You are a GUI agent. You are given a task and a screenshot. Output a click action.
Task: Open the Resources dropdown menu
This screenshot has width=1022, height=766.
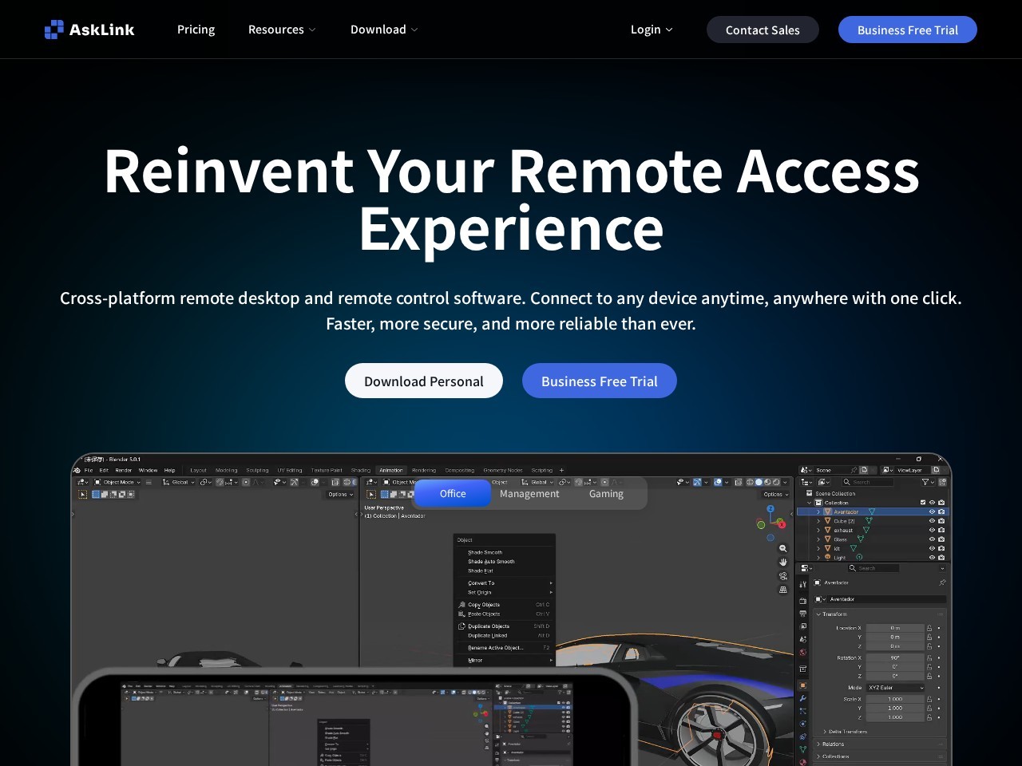[282, 30]
